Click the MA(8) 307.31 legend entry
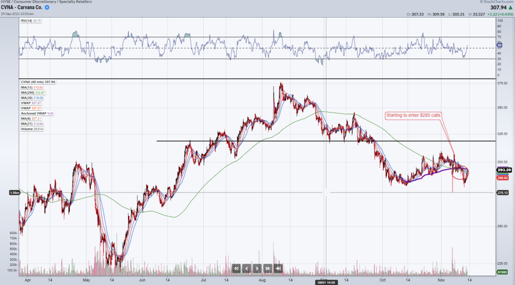The height and width of the screenshot is (285, 515). [31, 119]
